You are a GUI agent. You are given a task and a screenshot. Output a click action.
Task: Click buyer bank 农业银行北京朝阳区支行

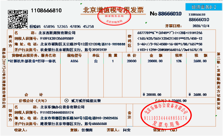[x=61, y=50]
